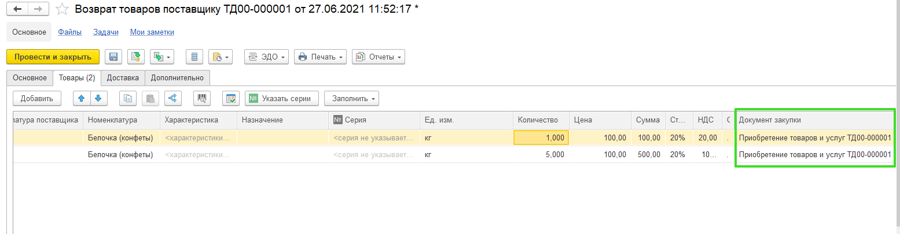900x234 pixels.
Task: Switch to the Доставка tab
Action: (123, 77)
